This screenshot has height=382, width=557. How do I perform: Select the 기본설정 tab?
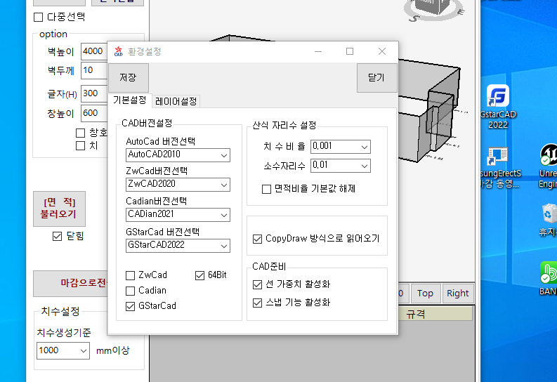(129, 100)
